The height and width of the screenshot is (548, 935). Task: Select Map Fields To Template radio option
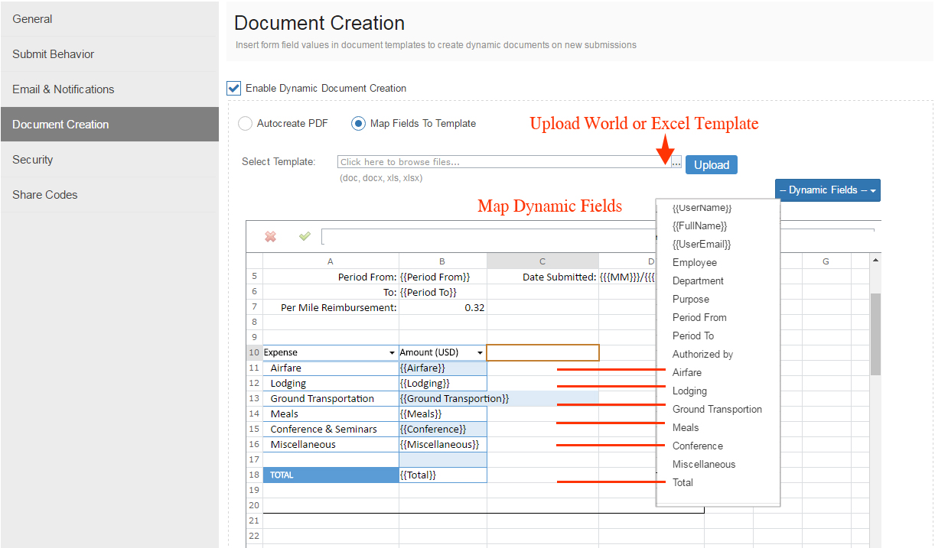pyautogui.click(x=358, y=123)
